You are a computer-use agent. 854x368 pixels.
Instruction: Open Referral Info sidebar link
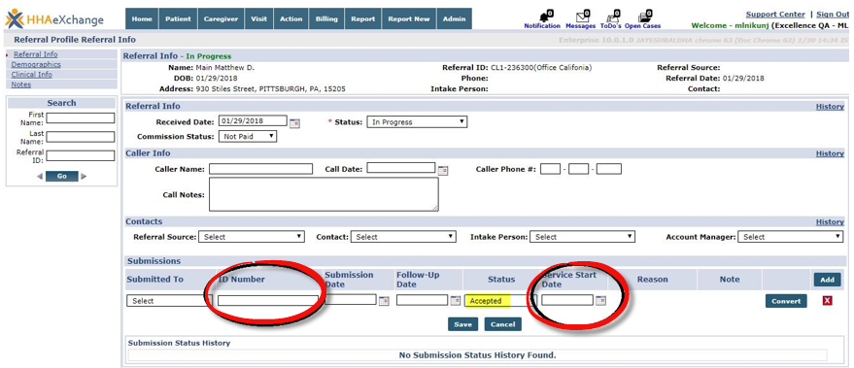(35, 54)
